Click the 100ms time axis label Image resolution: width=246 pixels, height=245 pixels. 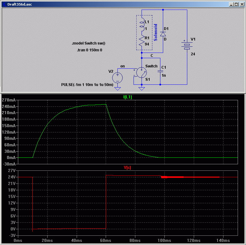(164, 240)
